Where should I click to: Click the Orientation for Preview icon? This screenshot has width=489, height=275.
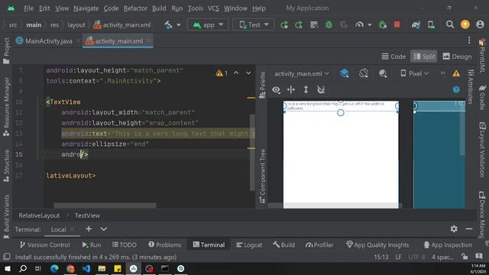click(x=364, y=73)
